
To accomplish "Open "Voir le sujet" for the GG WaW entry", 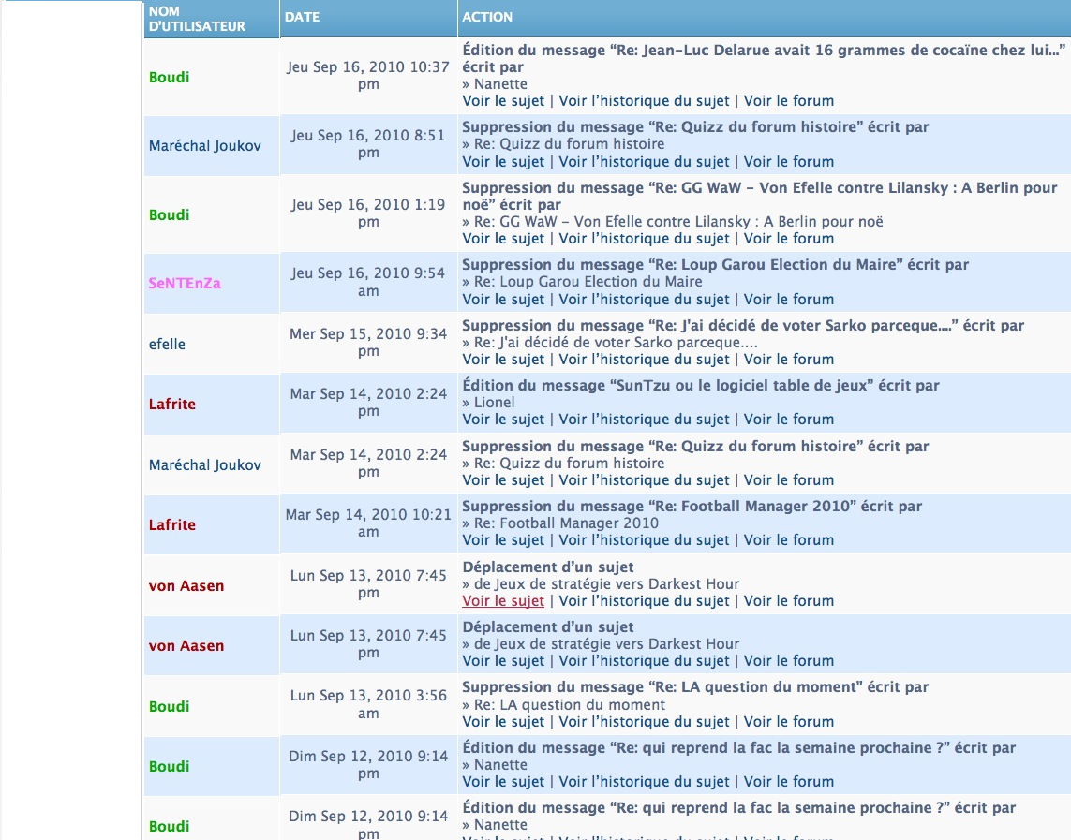I will [503, 239].
